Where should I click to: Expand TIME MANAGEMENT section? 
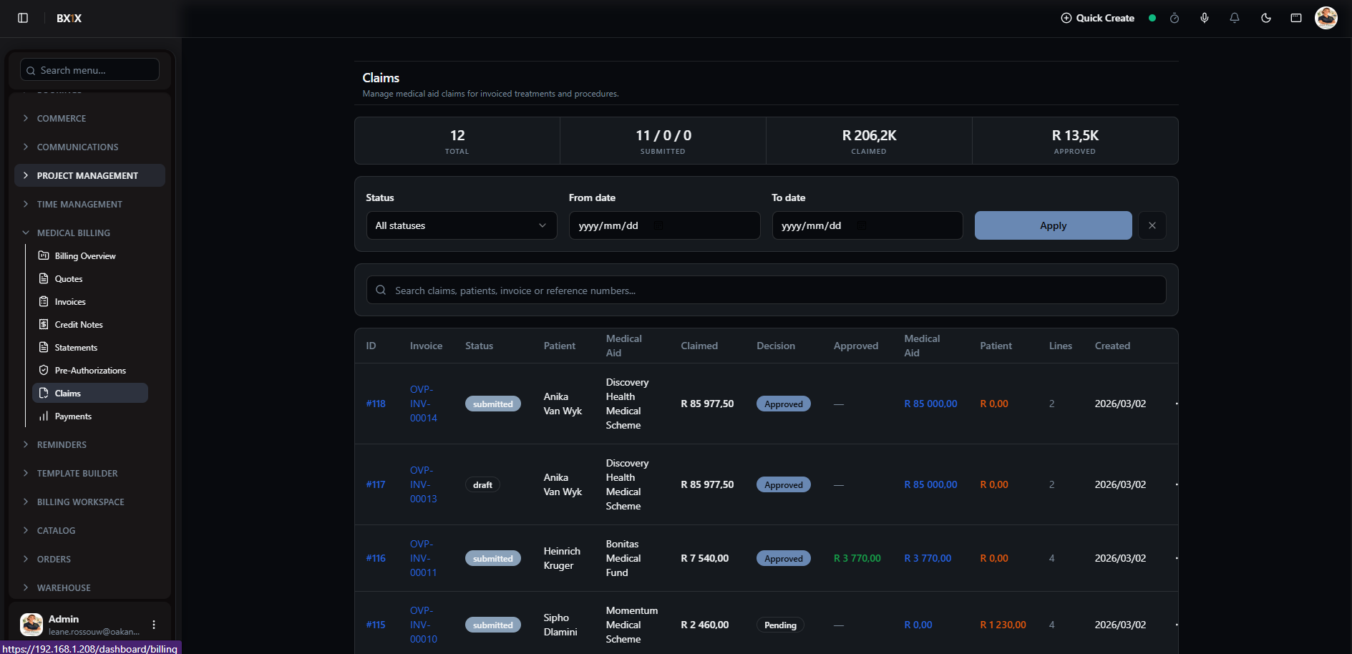coord(89,204)
